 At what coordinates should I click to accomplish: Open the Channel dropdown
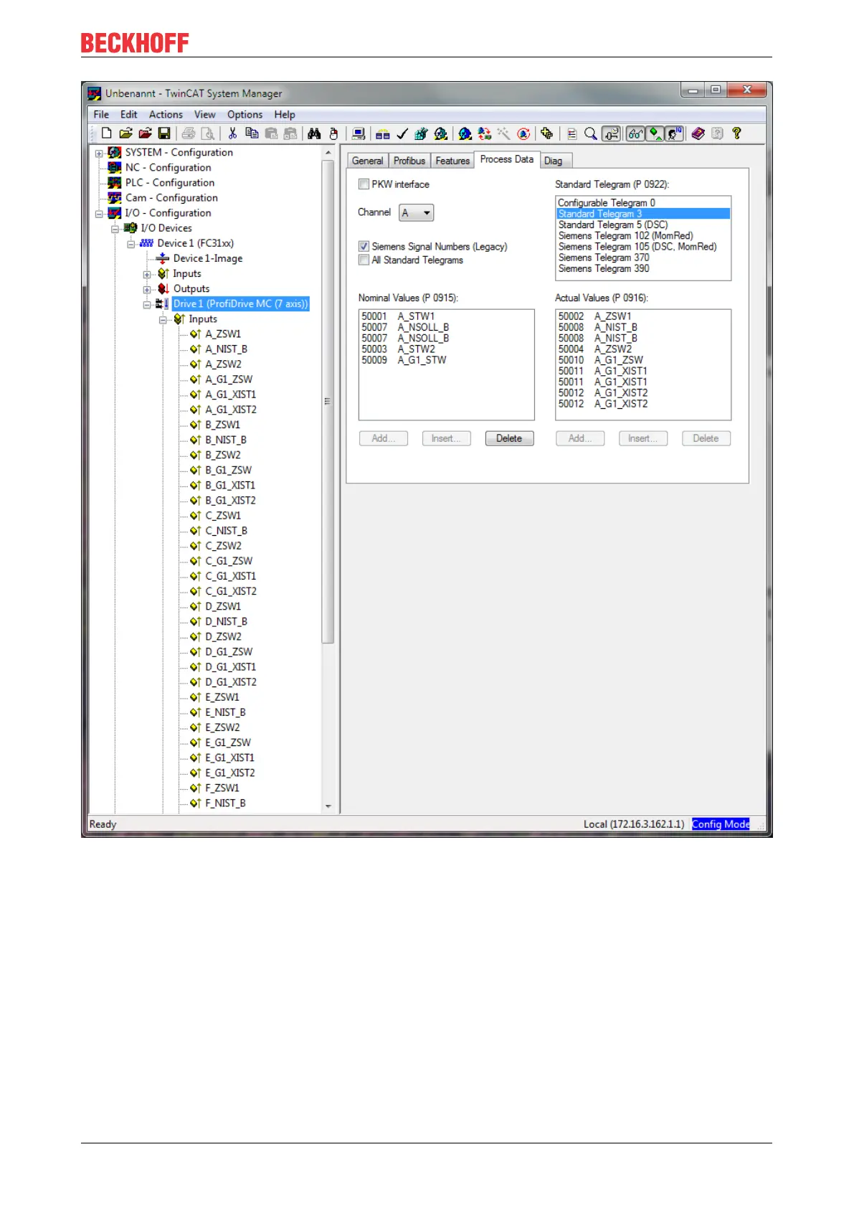click(x=417, y=213)
